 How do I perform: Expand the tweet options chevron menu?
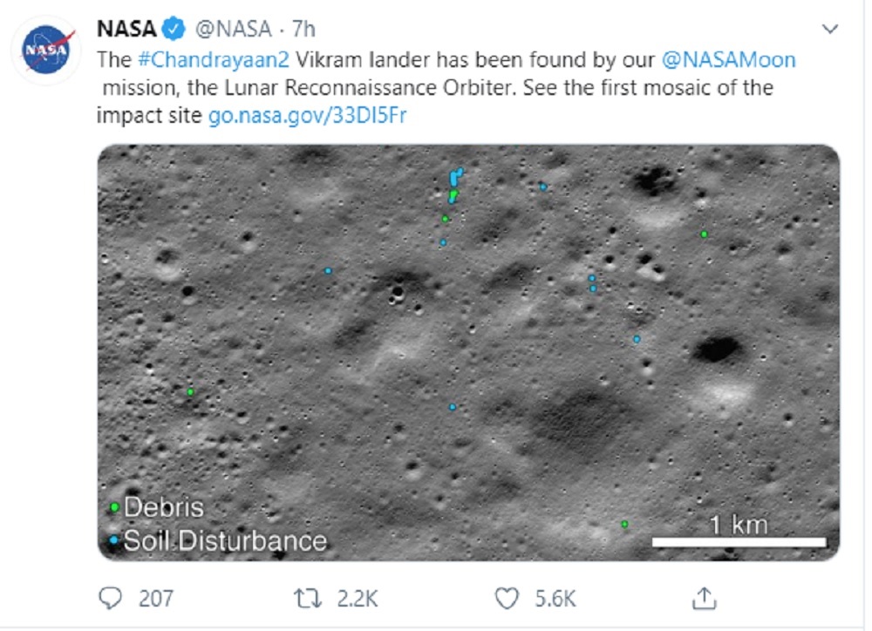tap(830, 30)
